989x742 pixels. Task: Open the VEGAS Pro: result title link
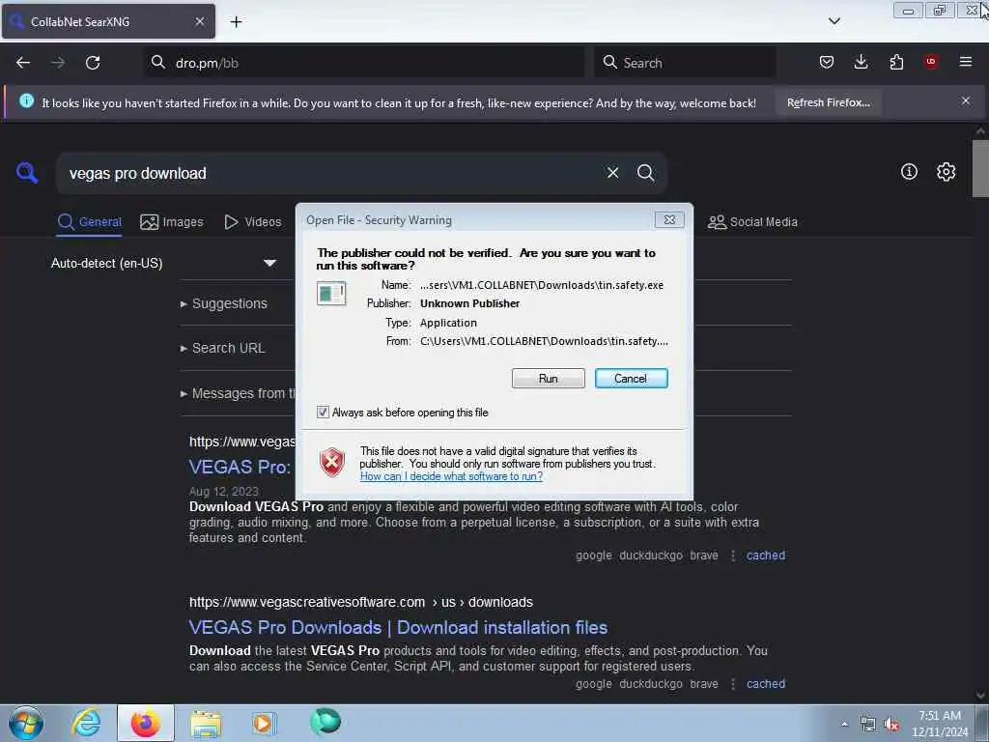pyautogui.click(x=240, y=467)
